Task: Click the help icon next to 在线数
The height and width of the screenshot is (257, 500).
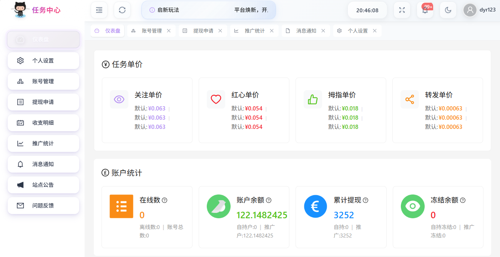Action: click(164, 200)
